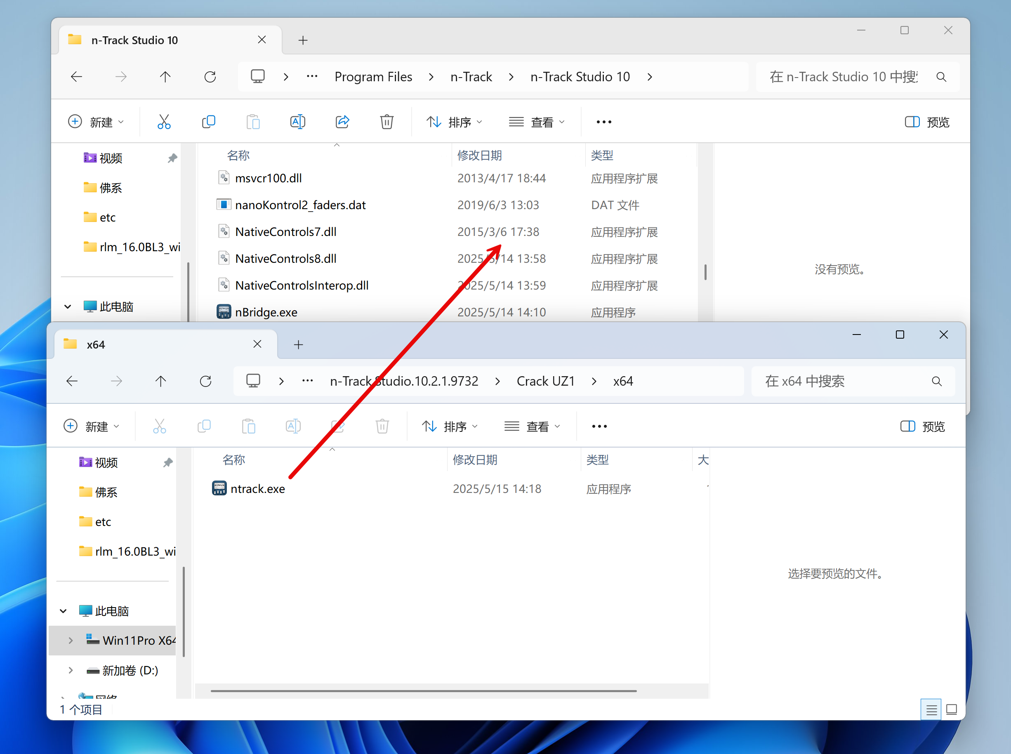Click Crack UZ1 in the address path
Image resolution: width=1011 pixels, height=754 pixels.
545,381
